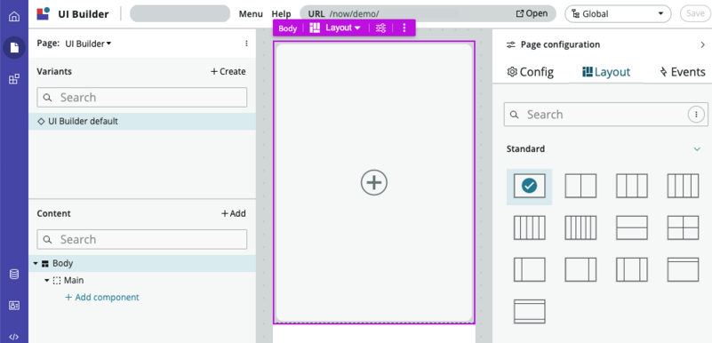Collapse the Page configuration panel
Image resolution: width=712 pixels, height=343 pixels.
(x=702, y=44)
